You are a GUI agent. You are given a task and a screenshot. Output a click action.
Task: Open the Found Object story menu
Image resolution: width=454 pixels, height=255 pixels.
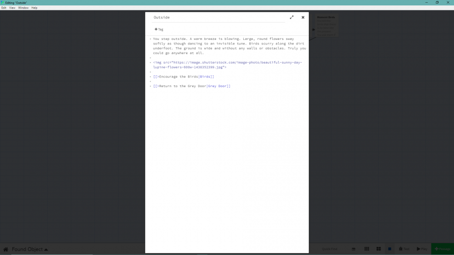[x=30, y=249]
